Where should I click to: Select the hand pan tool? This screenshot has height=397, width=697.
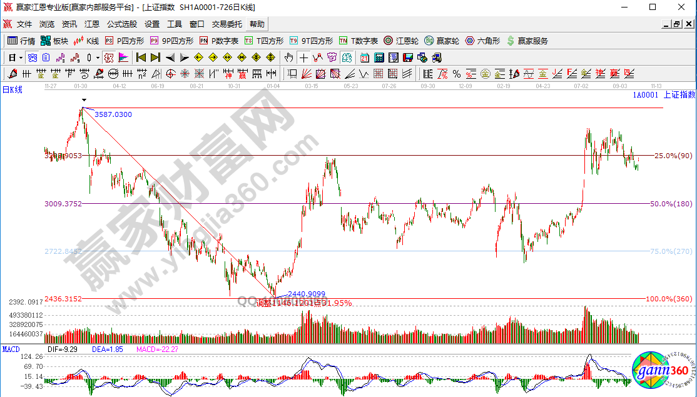(x=289, y=58)
